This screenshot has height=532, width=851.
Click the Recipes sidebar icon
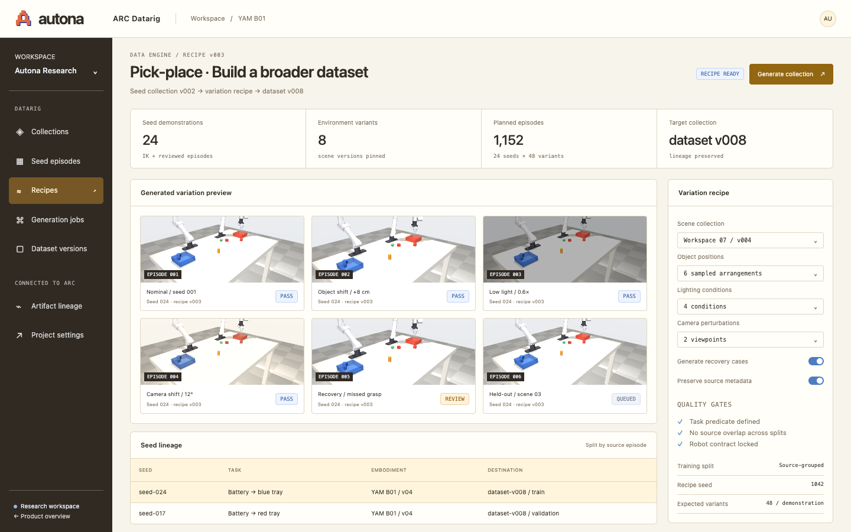click(x=19, y=191)
